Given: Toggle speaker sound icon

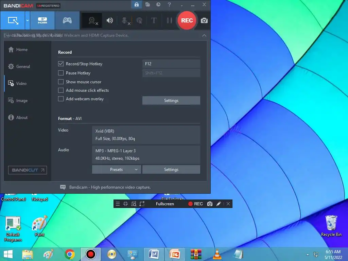Looking at the screenshot, I should tap(109, 21).
